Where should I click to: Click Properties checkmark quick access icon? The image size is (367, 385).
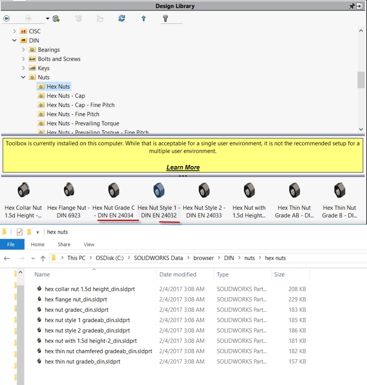[x=19, y=232]
